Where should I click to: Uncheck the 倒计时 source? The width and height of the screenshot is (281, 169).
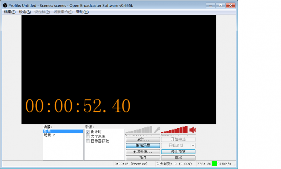pos(88,132)
